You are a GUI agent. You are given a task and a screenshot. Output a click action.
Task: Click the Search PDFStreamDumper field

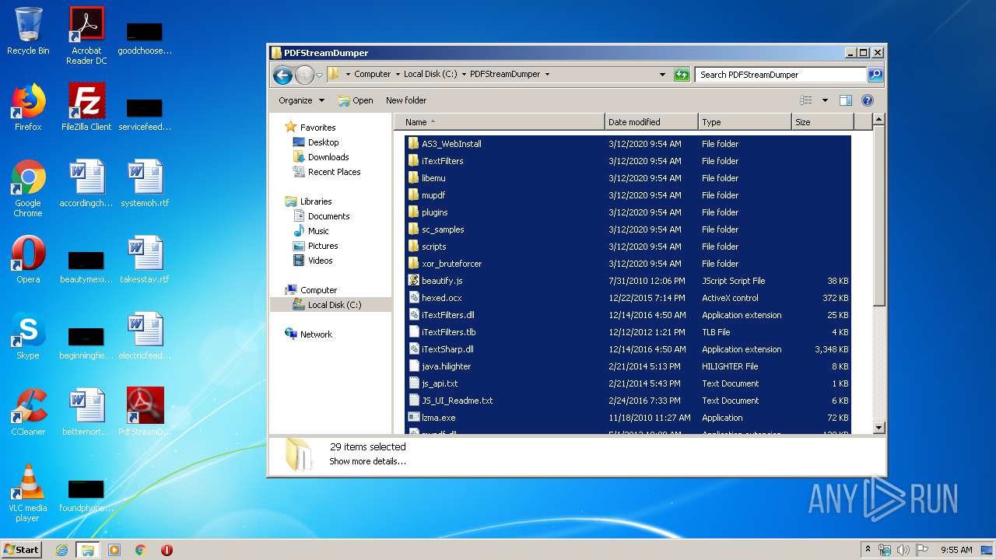(x=780, y=75)
